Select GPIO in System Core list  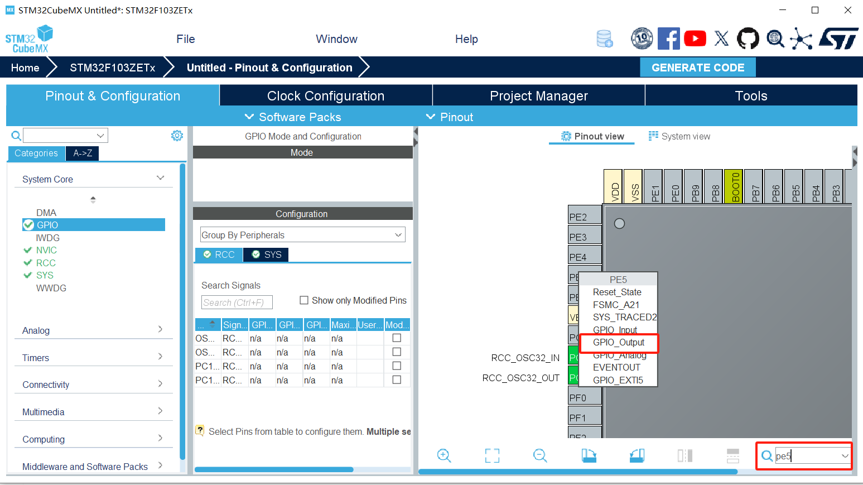[94, 224]
